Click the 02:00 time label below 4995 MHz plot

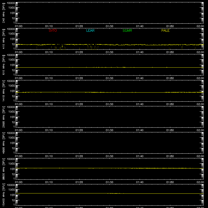tap(200, 156)
